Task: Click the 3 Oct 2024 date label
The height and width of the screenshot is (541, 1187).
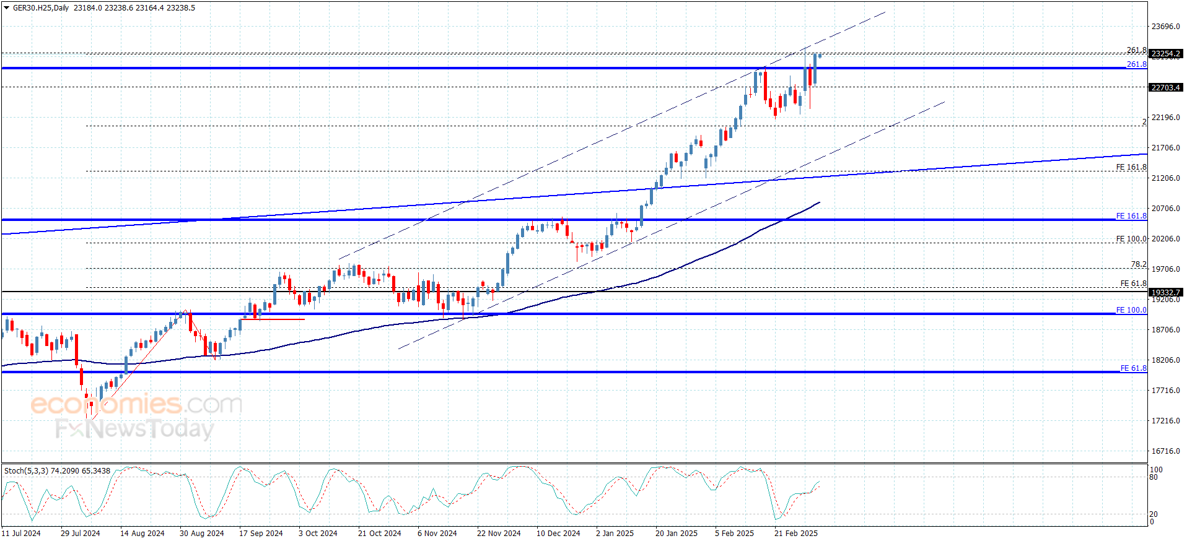Action: (x=318, y=534)
